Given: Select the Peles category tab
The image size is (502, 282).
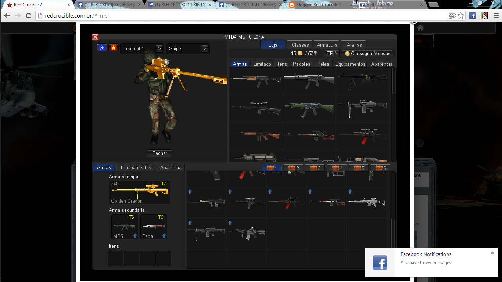Looking at the screenshot, I should (x=323, y=64).
